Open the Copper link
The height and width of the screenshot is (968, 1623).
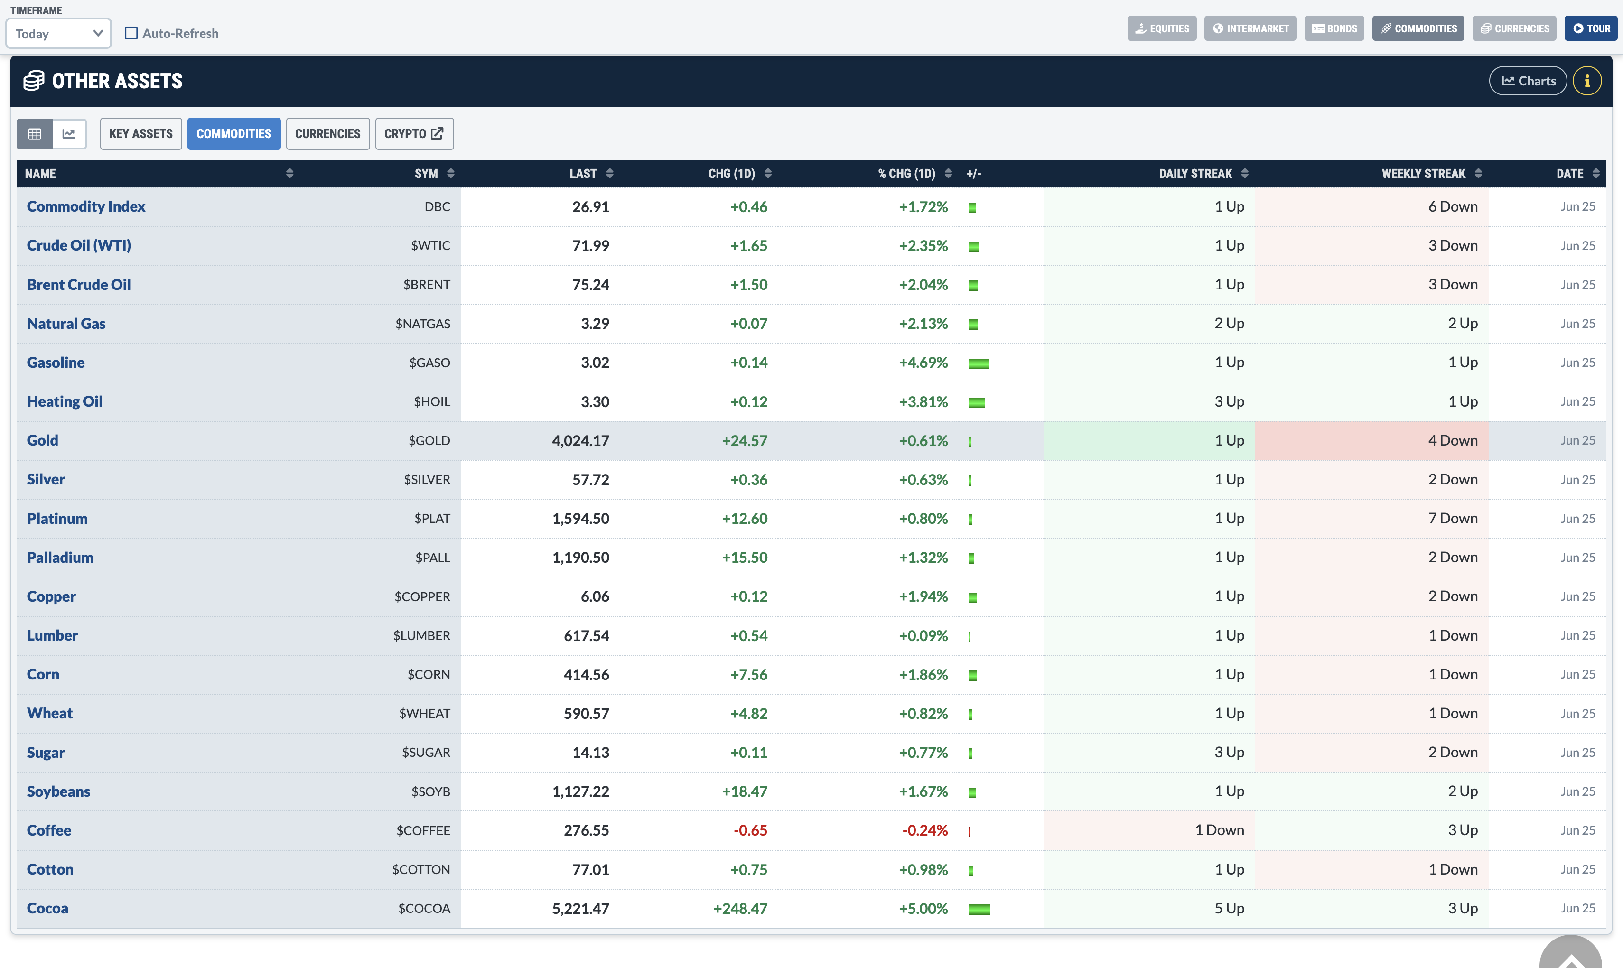tap(52, 597)
